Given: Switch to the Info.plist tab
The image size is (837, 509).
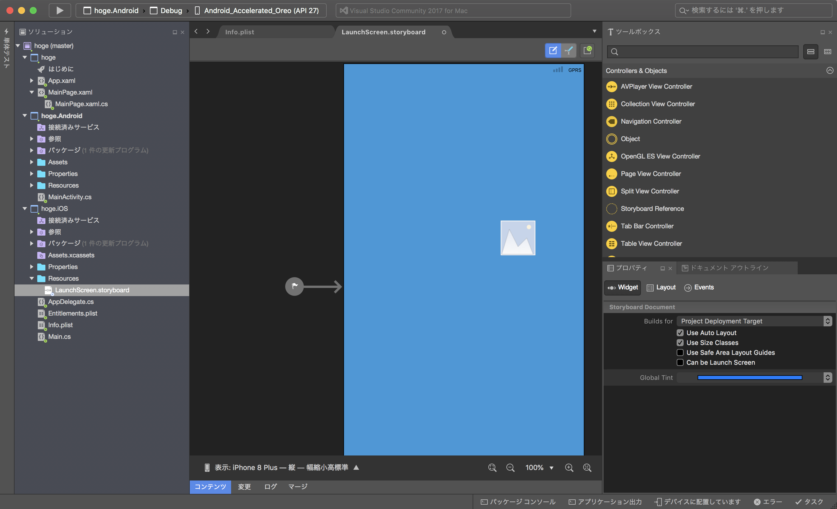Looking at the screenshot, I should [240, 32].
